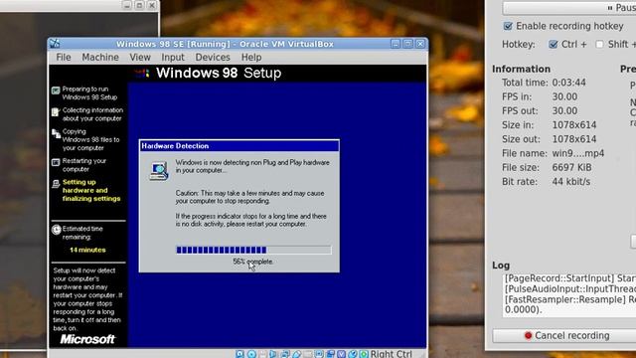Toggle the Enable recording hotkey checkbox

[x=508, y=26]
